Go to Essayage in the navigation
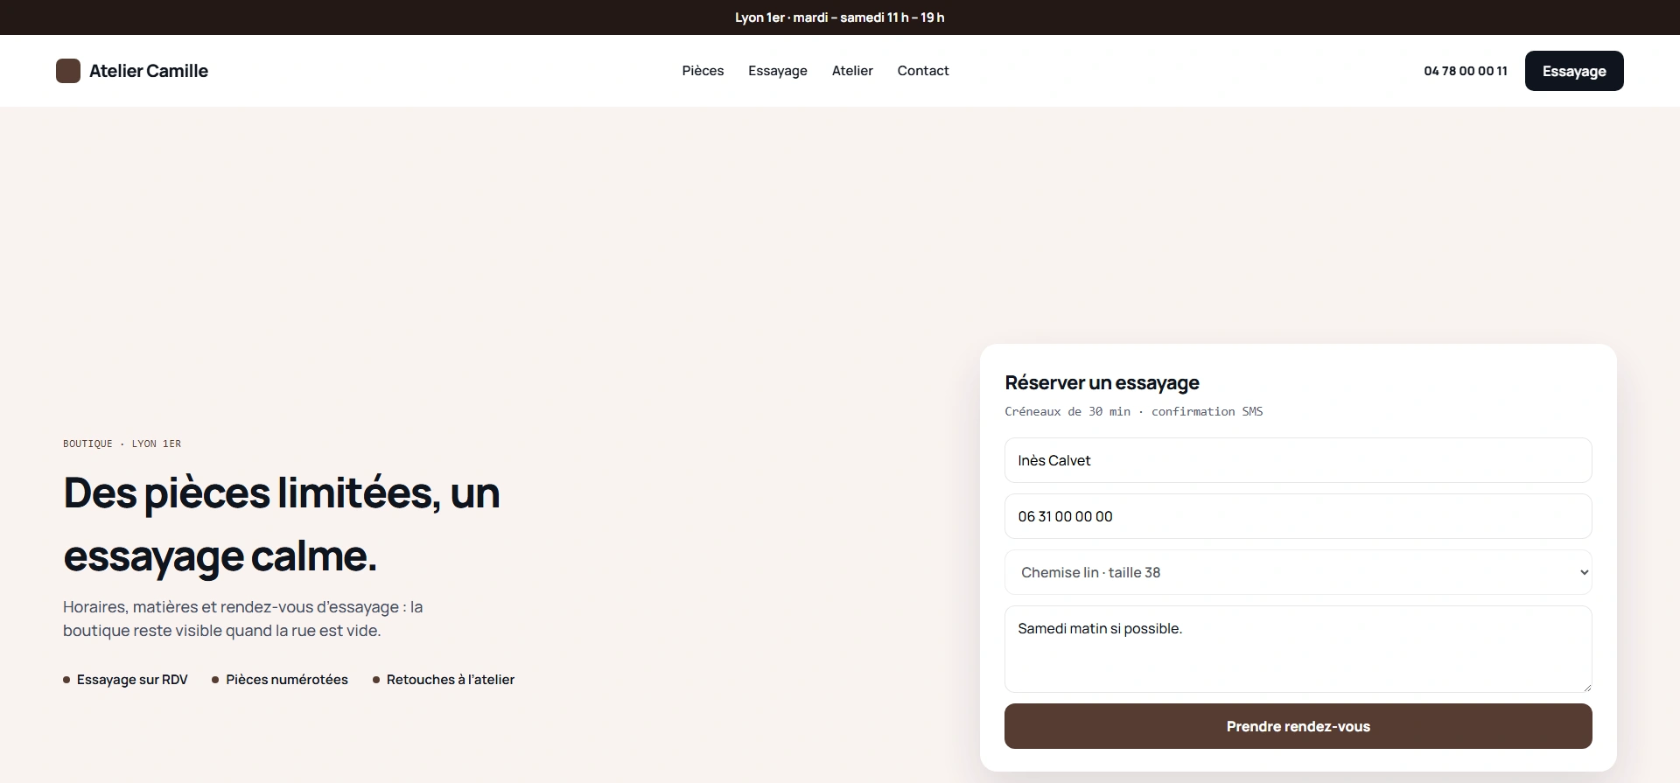Viewport: 1680px width, 783px height. click(778, 71)
